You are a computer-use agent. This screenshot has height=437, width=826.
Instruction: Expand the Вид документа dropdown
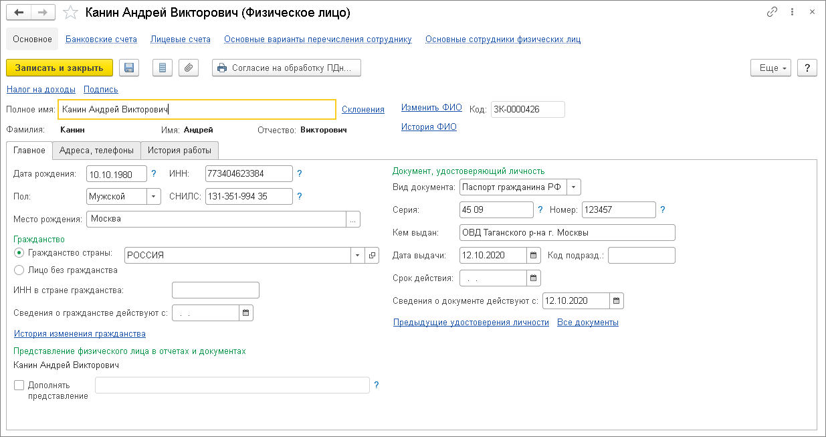575,187
